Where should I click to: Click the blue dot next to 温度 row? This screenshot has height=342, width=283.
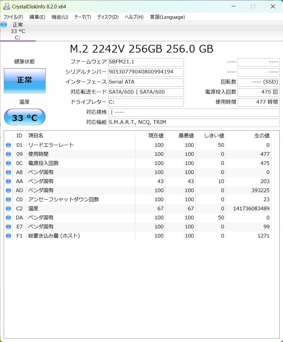pyautogui.click(x=8, y=208)
